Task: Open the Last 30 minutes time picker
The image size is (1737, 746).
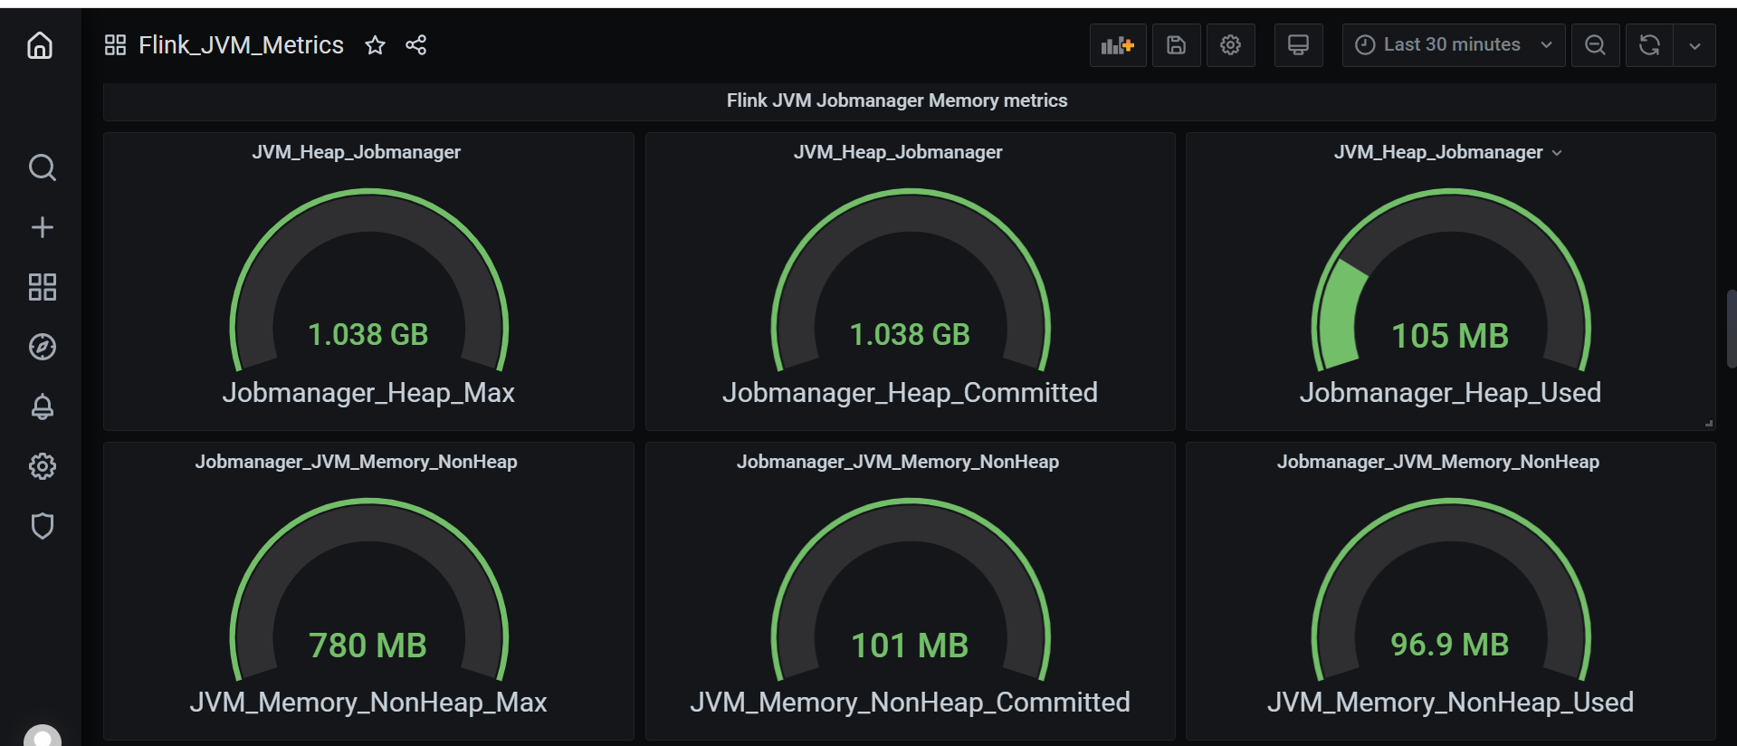Action: coord(1453,45)
